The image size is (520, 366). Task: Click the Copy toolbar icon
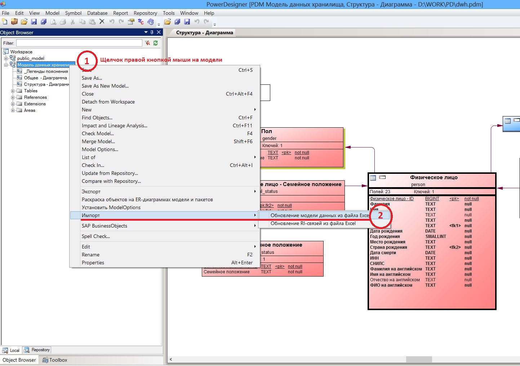83,22
